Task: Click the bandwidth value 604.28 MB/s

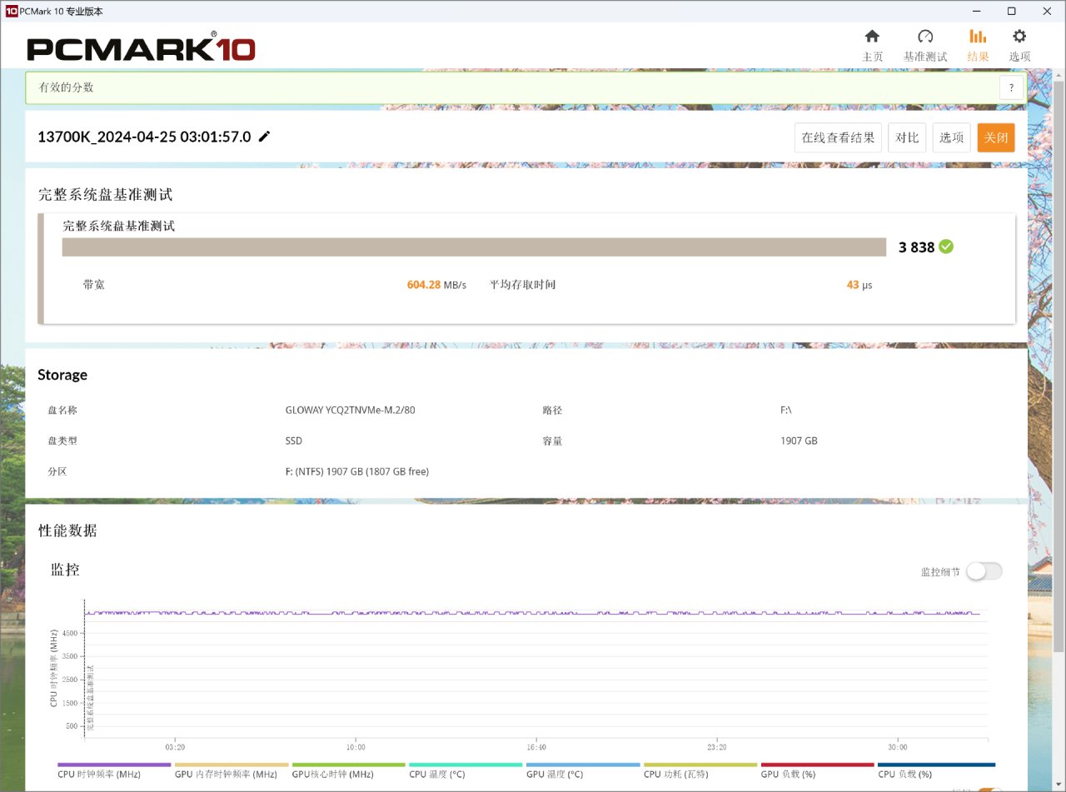Action: click(436, 285)
